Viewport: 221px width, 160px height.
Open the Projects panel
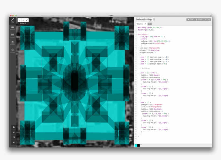click(13, 28)
